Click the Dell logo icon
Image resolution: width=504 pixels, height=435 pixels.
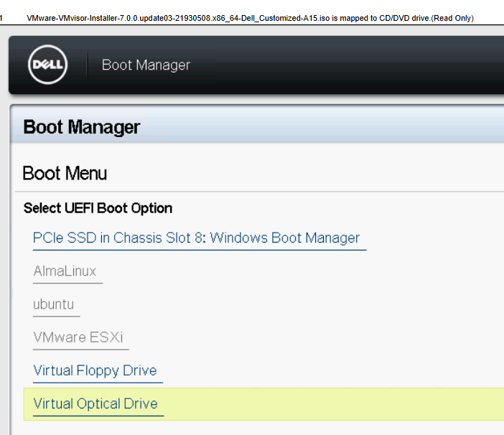47,65
